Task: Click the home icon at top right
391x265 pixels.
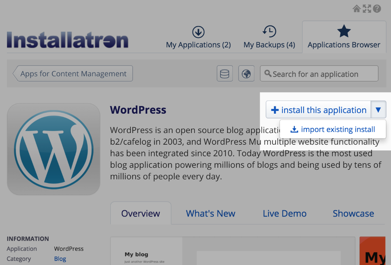Action: 357,9
